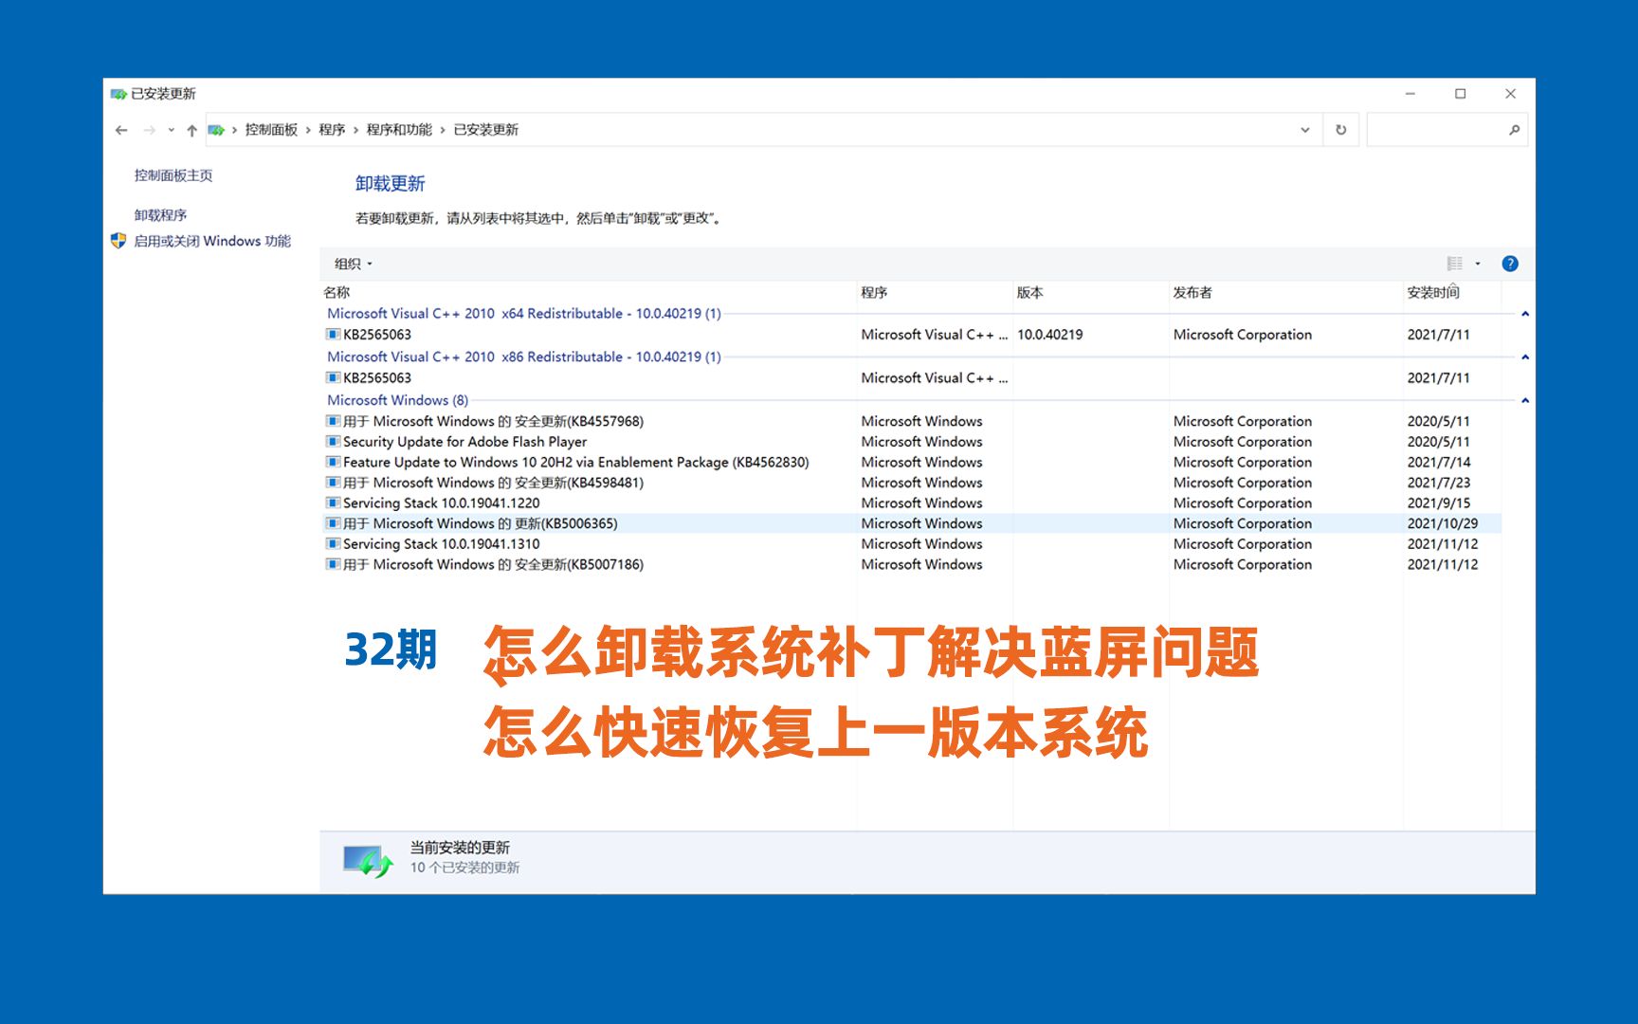Select the Visual C++ 2010 x86 Redistributable group header
Image resolution: width=1638 pixels, height=1024 pixels.
tap(524, 357)
